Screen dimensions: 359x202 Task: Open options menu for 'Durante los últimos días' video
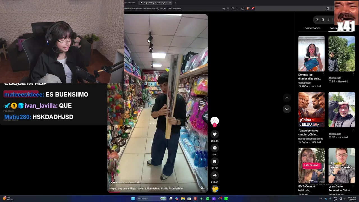point(323,74)
